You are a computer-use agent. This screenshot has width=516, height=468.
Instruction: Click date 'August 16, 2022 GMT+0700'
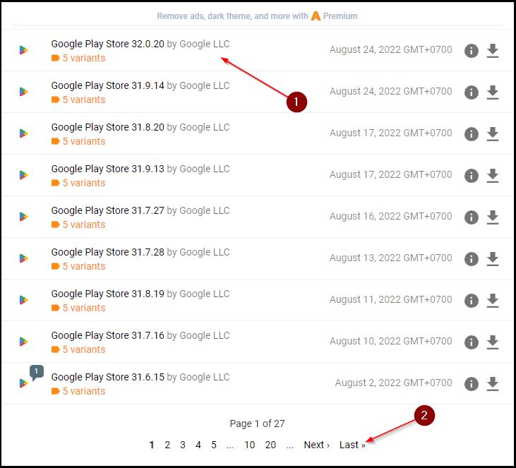(x=390, y=216)
